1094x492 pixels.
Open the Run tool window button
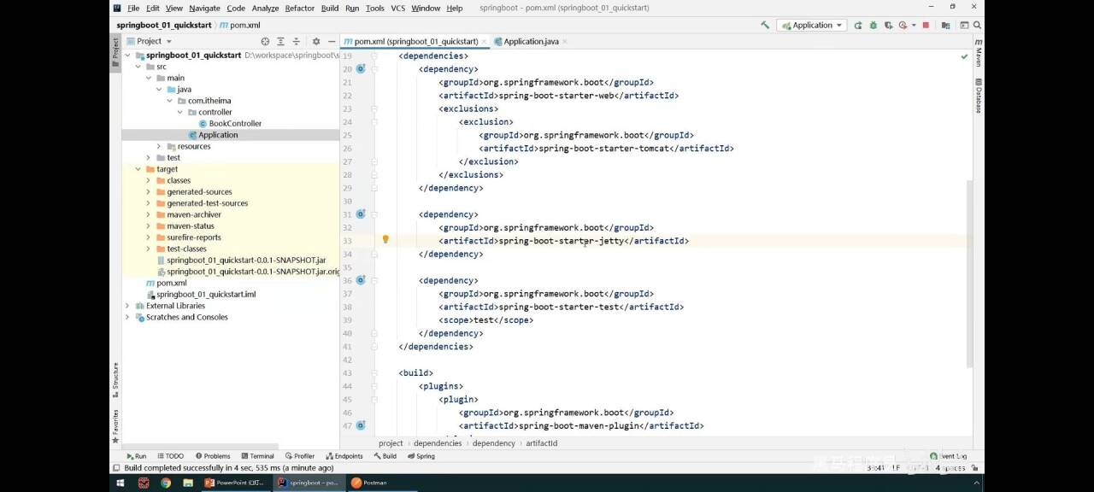pos(137,456)
